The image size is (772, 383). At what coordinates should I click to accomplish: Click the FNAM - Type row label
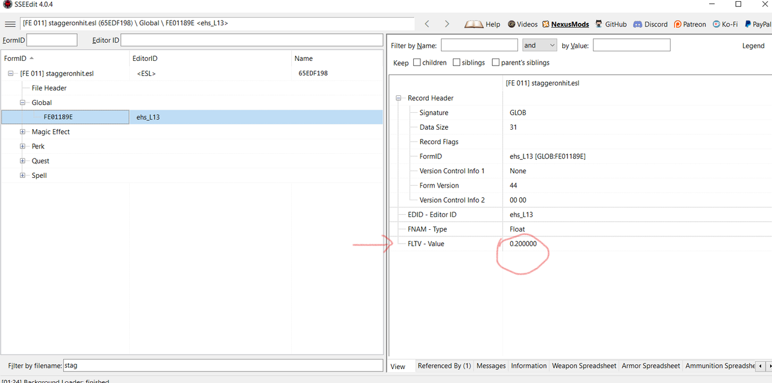tap(427, 229)
